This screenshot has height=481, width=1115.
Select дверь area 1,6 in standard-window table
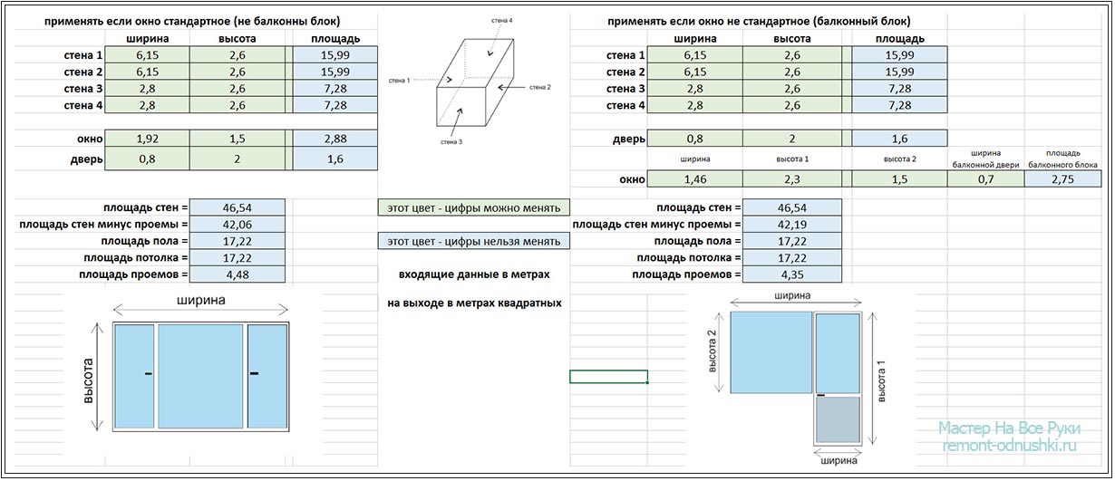click(x=335, y=159)
